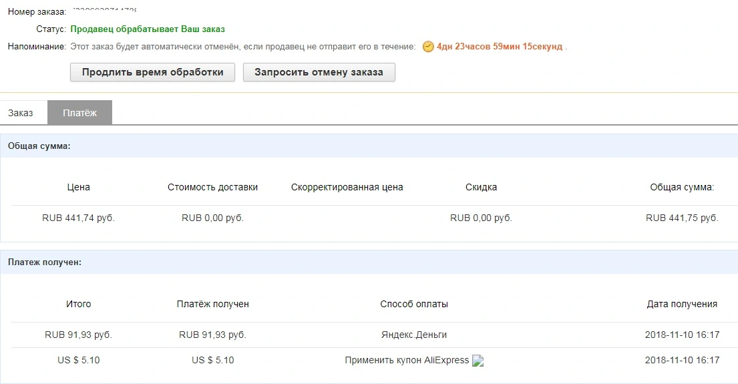Click the Цена column header
The width and height of the screenshot is (738, 384).
[x=79, y=187]
